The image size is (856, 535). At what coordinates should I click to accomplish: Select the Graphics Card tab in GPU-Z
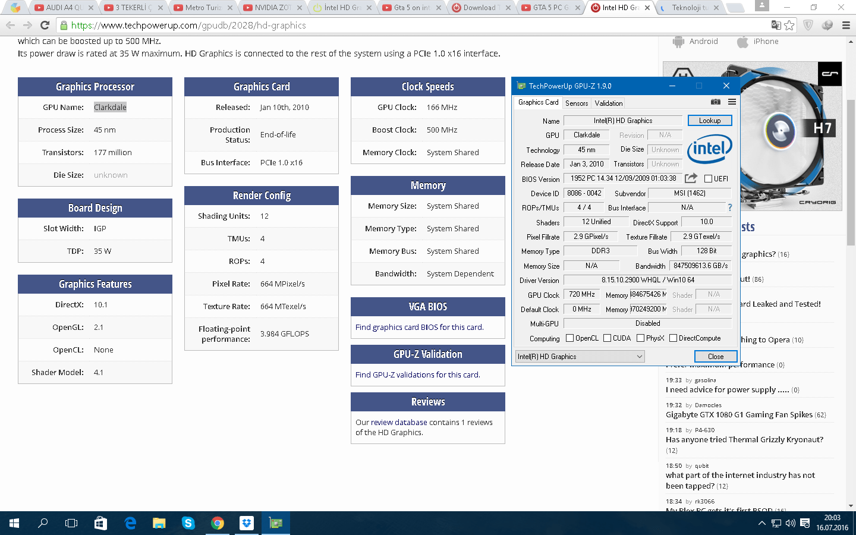[x=539, y=102]
